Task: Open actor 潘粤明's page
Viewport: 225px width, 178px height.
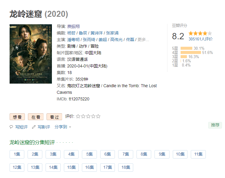Action: pos(73,40)
